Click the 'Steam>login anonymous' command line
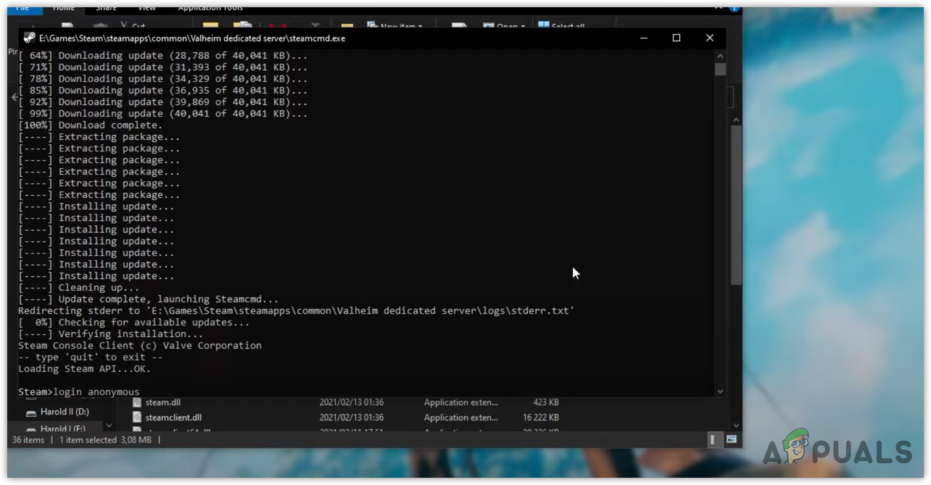 click(x=79, y=391)
